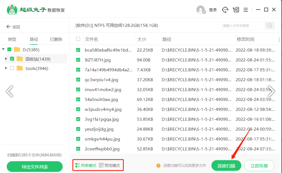Expand the 回收站(1439) folder arrow
The height and width of the screenshot is (173, 282).
[x=6, y=59]
